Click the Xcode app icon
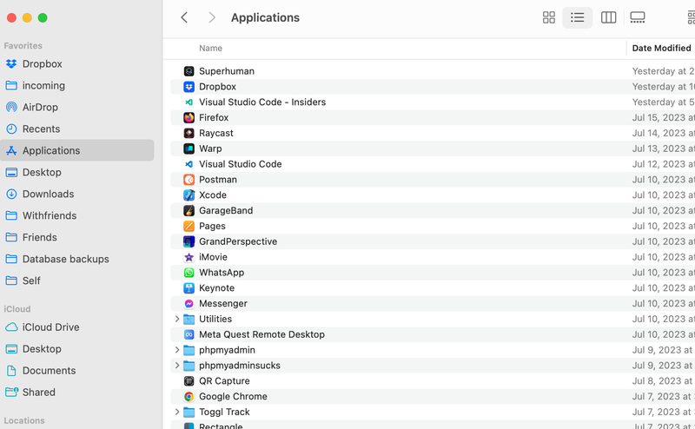Image resolution: width=695 pixels, height=429 pixels. click(189, 195)
